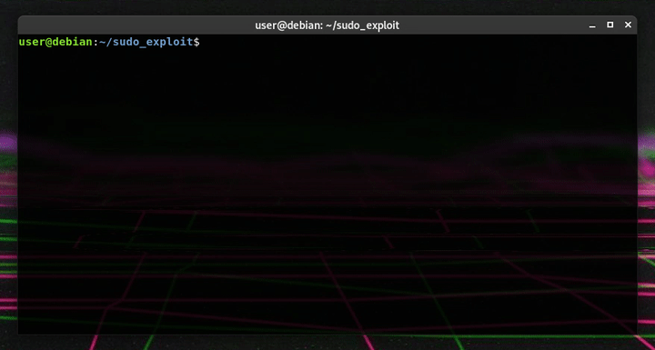Click the ~/sudo_exploit path in the prompt
The height and width of the screenshot is (350, 655).
click(x=146, y=42)
